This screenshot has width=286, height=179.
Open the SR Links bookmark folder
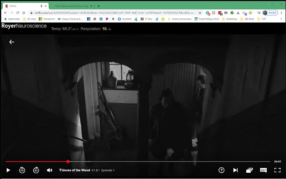pyautogui.click(x=29, y=19)
